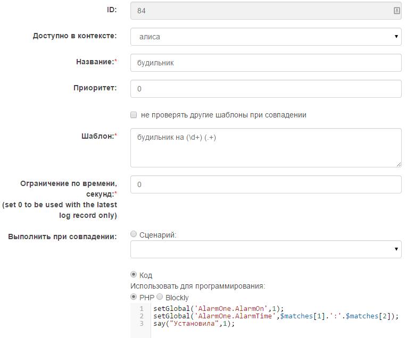Click the setGlobal AlarmTime code line
The height and width of the screenshot is (338, 406).
point(275,316)
